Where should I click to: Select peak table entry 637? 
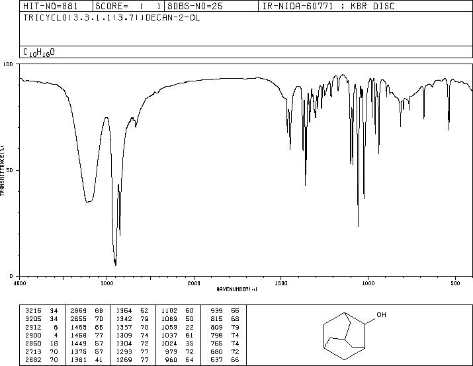(216, 360)
